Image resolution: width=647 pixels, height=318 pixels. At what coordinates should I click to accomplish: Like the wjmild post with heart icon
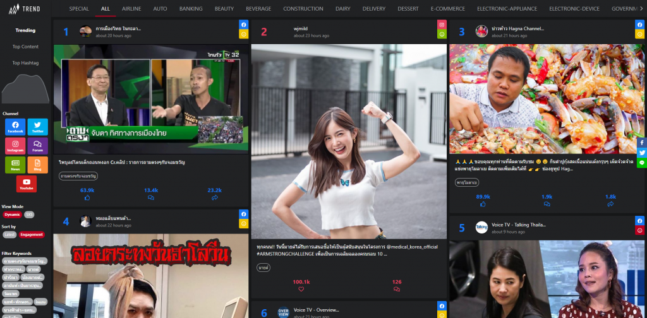point(301,289)
